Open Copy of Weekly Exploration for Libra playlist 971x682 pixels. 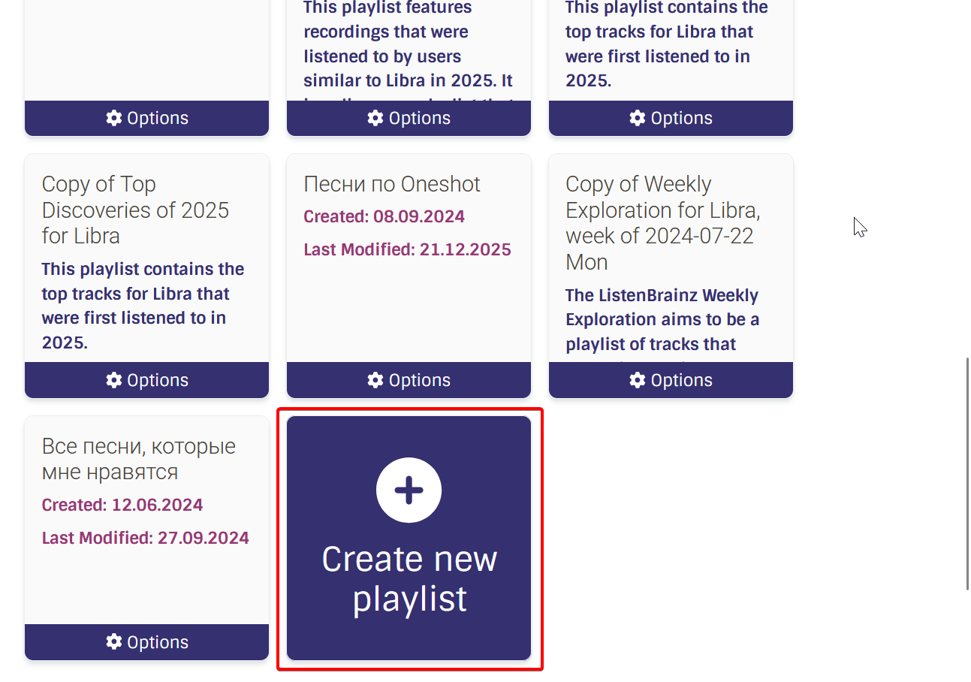click(662, 222)
